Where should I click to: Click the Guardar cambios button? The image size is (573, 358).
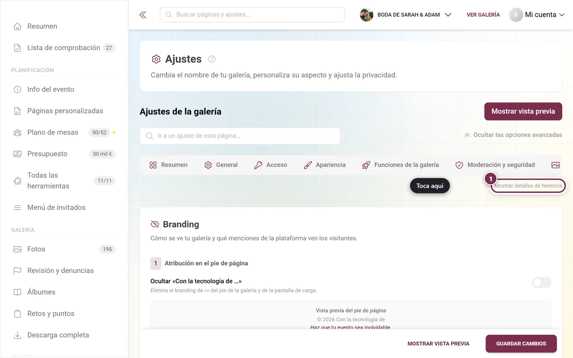click(x=521, y=344)
